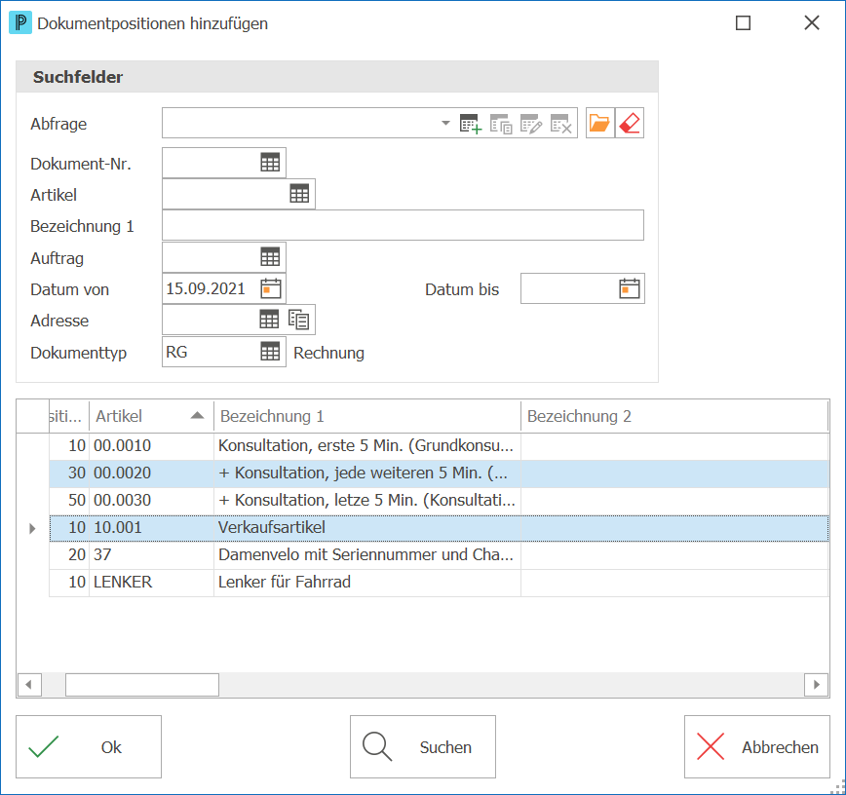
Task: Click the horizontal scrollbar thumb
Action: pos(142,685)
